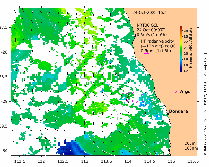
Task: Click the Argo legend label
Action: tap(185, 92)
